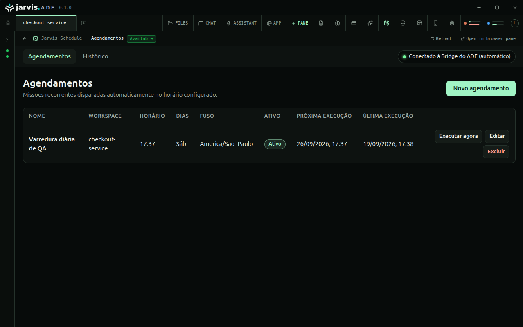Open the puzzle-piece extensions icon
Image resolution: width=523 pixels, height=327 pixels.
(x=370, y=23)
